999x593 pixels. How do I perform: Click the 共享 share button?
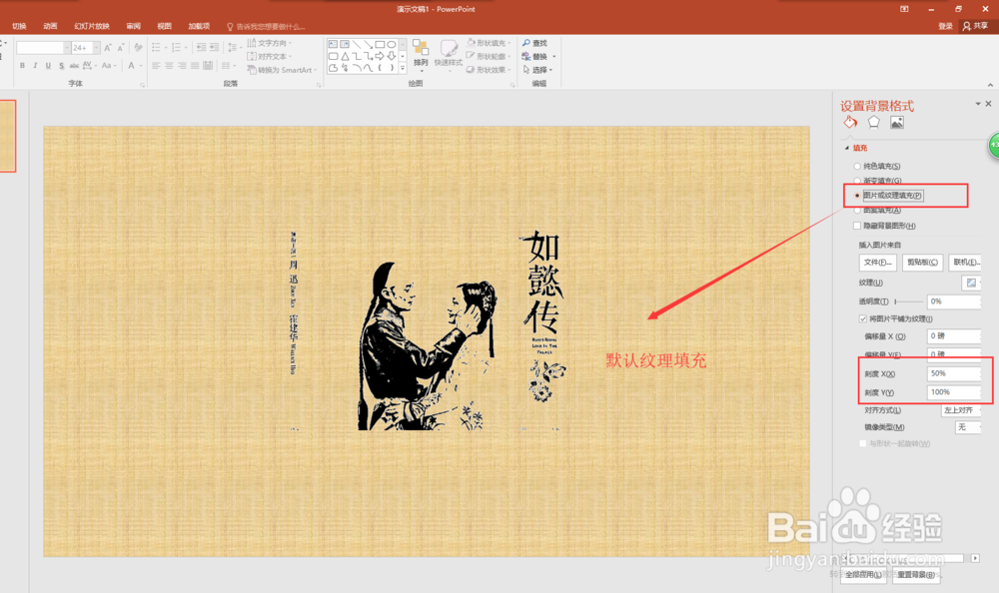(975, 26)
